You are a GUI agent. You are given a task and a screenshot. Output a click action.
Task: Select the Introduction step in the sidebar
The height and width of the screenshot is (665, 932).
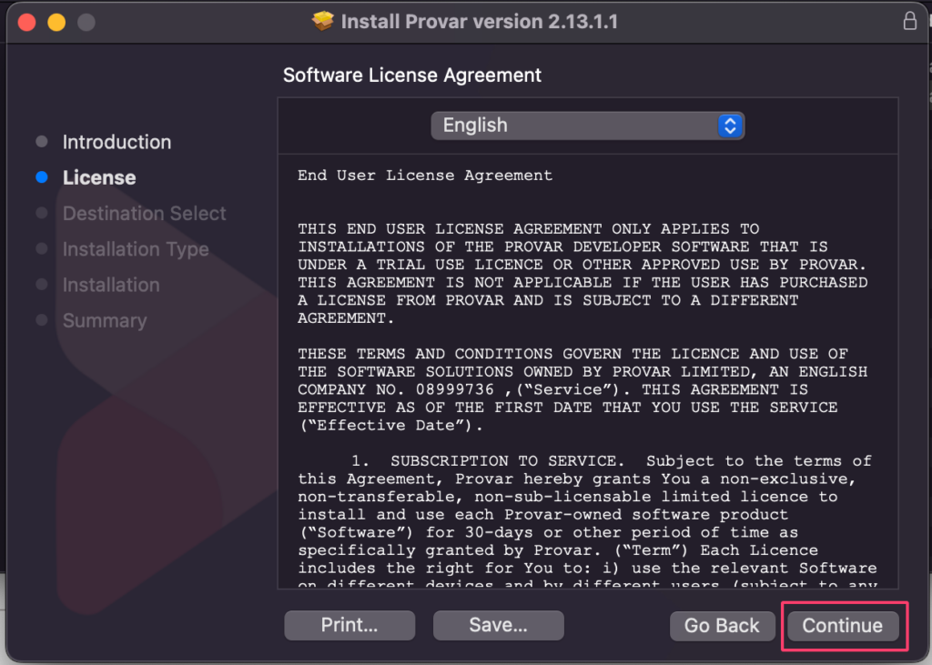click(x=116, y=142)
